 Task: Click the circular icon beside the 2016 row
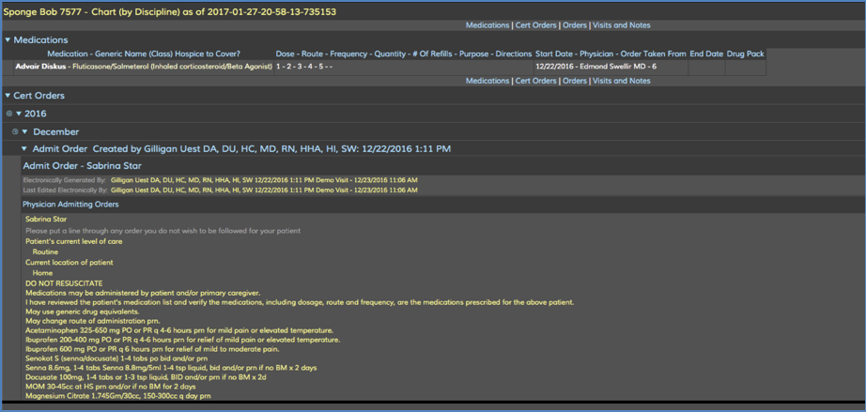click(8, 114)
